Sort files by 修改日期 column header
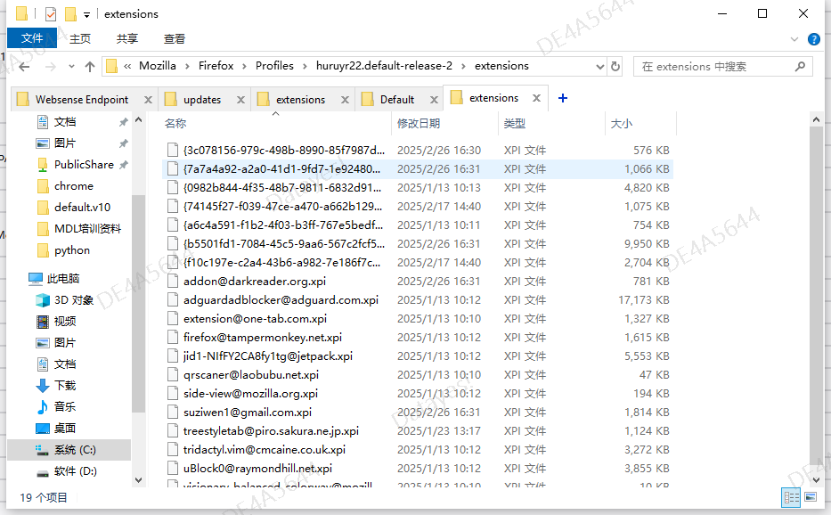The image size is (831, 515). pos(419,124)
